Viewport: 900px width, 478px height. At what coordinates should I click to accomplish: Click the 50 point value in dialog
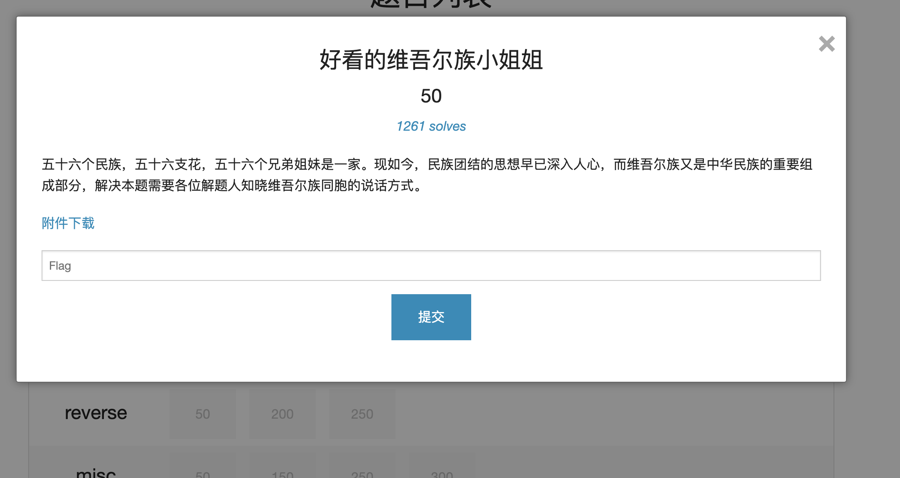pyautogui.click(x=431, y=96)
